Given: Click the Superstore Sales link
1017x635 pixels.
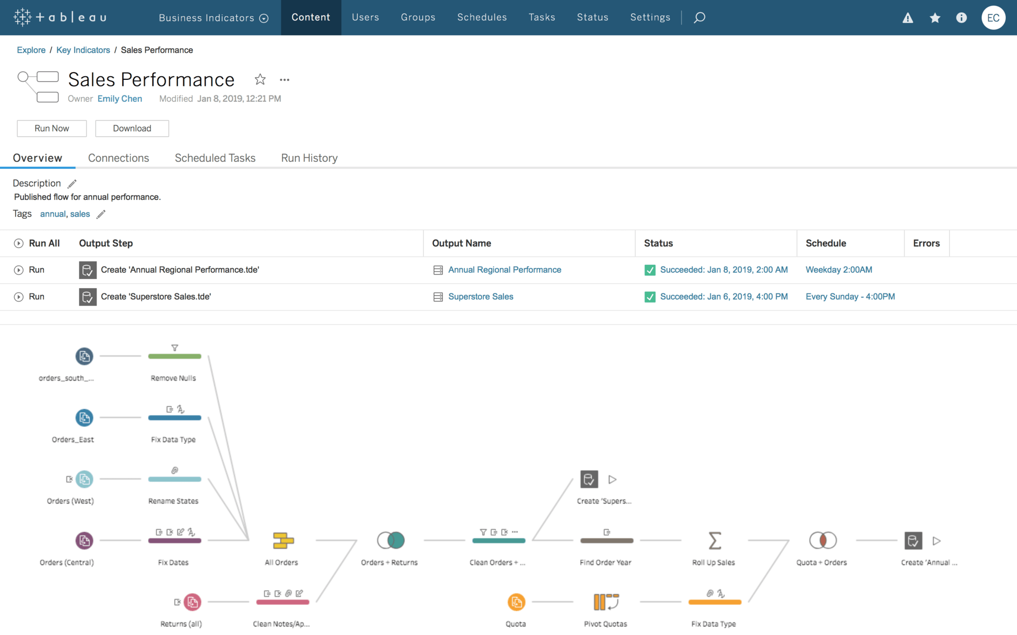Looking at the screenshot, I should (480, 296).
